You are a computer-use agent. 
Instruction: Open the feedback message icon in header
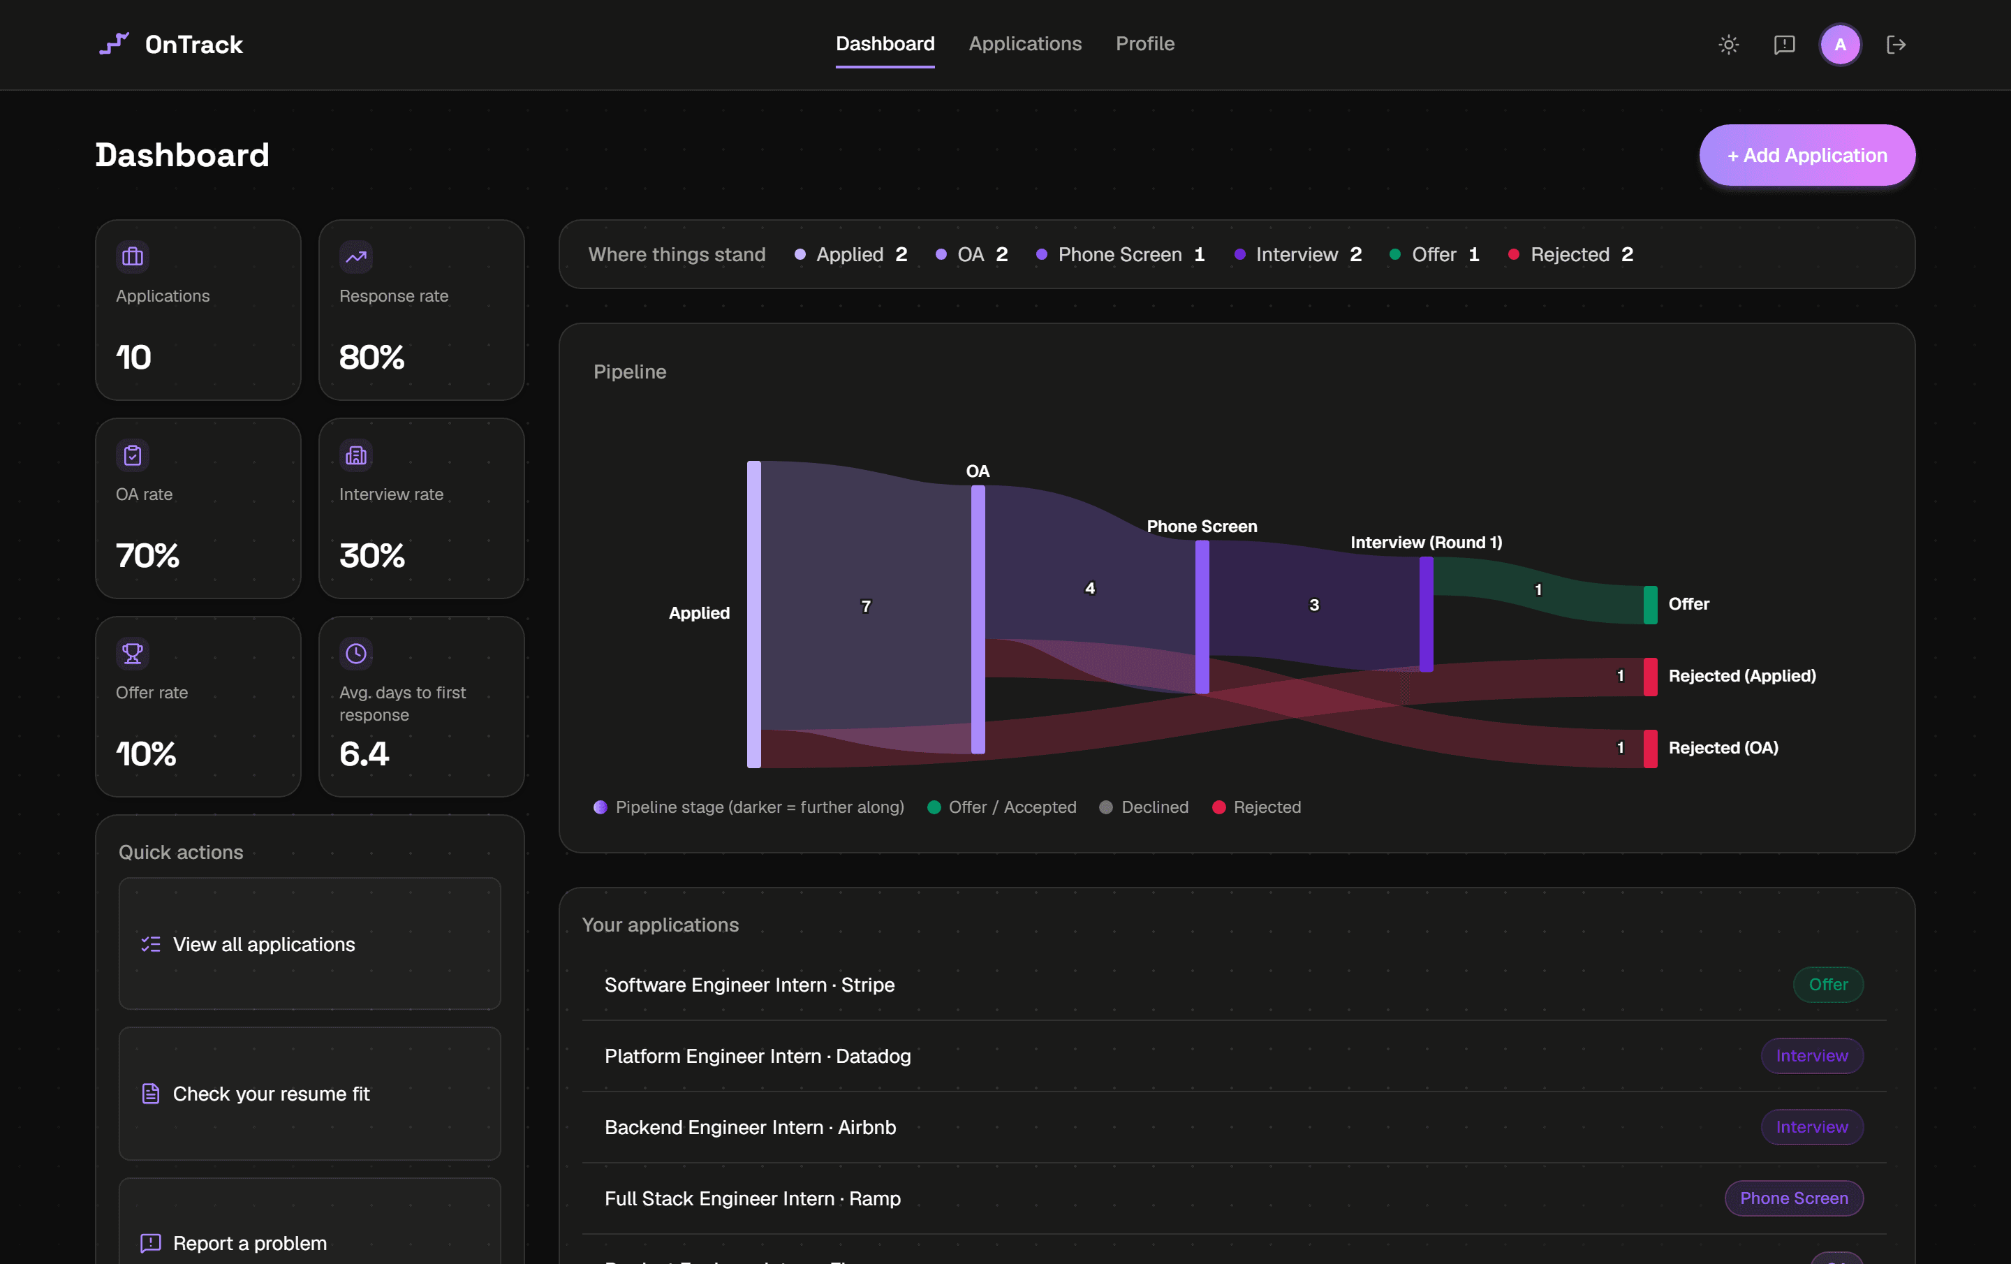click(1784, 44)
